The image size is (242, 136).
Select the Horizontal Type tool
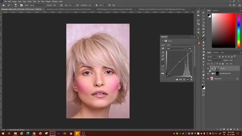pos(203,65)
